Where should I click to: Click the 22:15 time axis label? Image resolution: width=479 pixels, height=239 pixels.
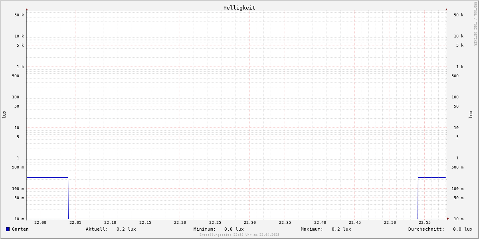[145, 223]
